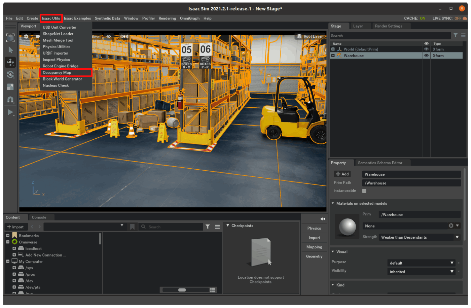Toggle visibility of World (defaultPrim)
This screenshot has width=471, height=308.
coord(427,49)
